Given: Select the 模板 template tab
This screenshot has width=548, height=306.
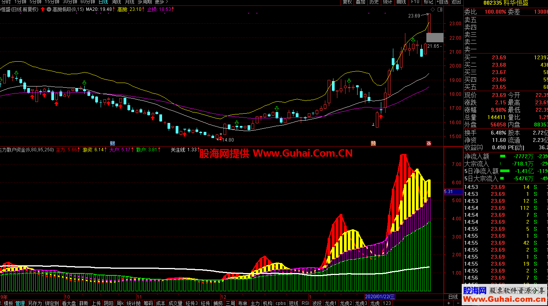Looking at the screenshot, I should coord(9,303).
